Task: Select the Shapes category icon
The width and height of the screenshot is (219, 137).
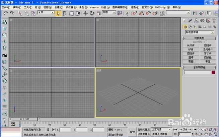Action: pos(190,27)
